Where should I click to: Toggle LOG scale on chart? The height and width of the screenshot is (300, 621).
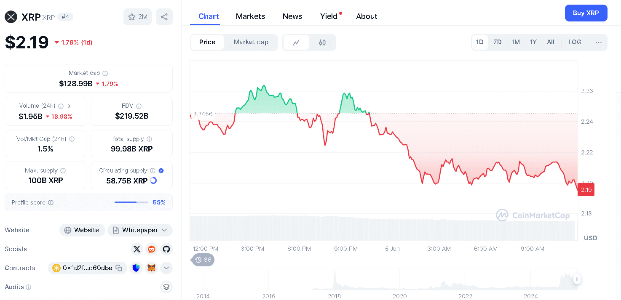coord(575,42)
